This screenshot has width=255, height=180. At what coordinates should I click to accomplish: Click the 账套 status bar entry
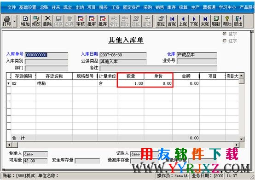[18, 175]
